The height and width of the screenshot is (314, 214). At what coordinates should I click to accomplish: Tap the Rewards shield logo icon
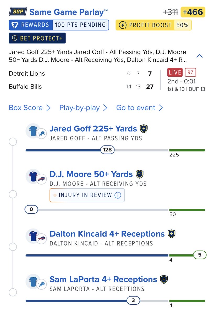[15, 25]
